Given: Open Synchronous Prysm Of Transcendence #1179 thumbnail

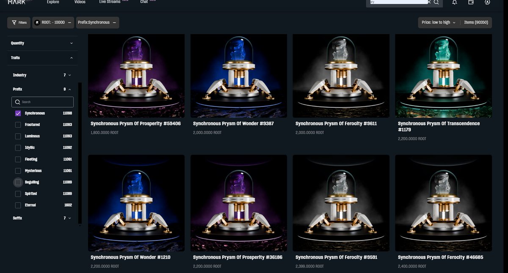Looking at the screenshot, I should pos(444,76).
